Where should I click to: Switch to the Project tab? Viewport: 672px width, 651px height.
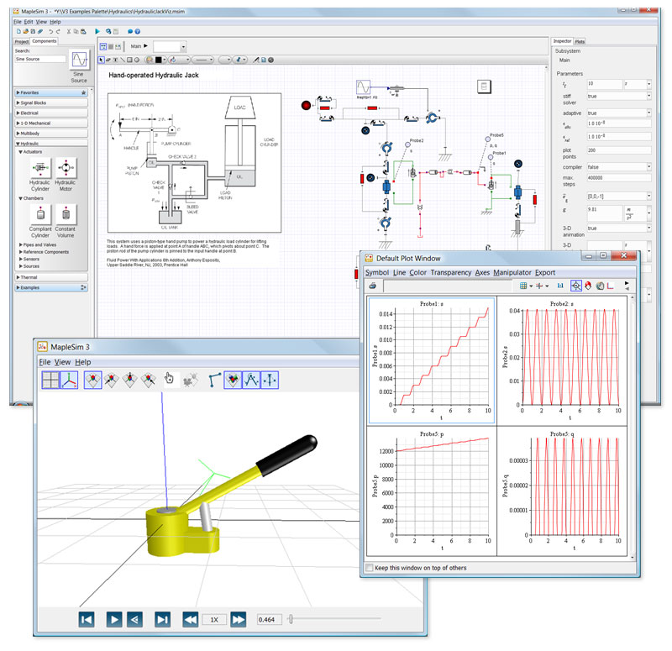pyautogui.click(x=22, y=41)
